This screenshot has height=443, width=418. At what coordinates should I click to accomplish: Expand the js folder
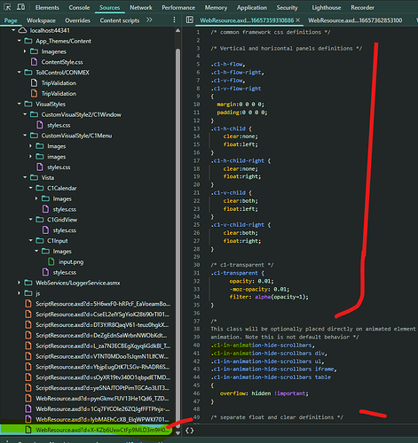click(20, 293)
